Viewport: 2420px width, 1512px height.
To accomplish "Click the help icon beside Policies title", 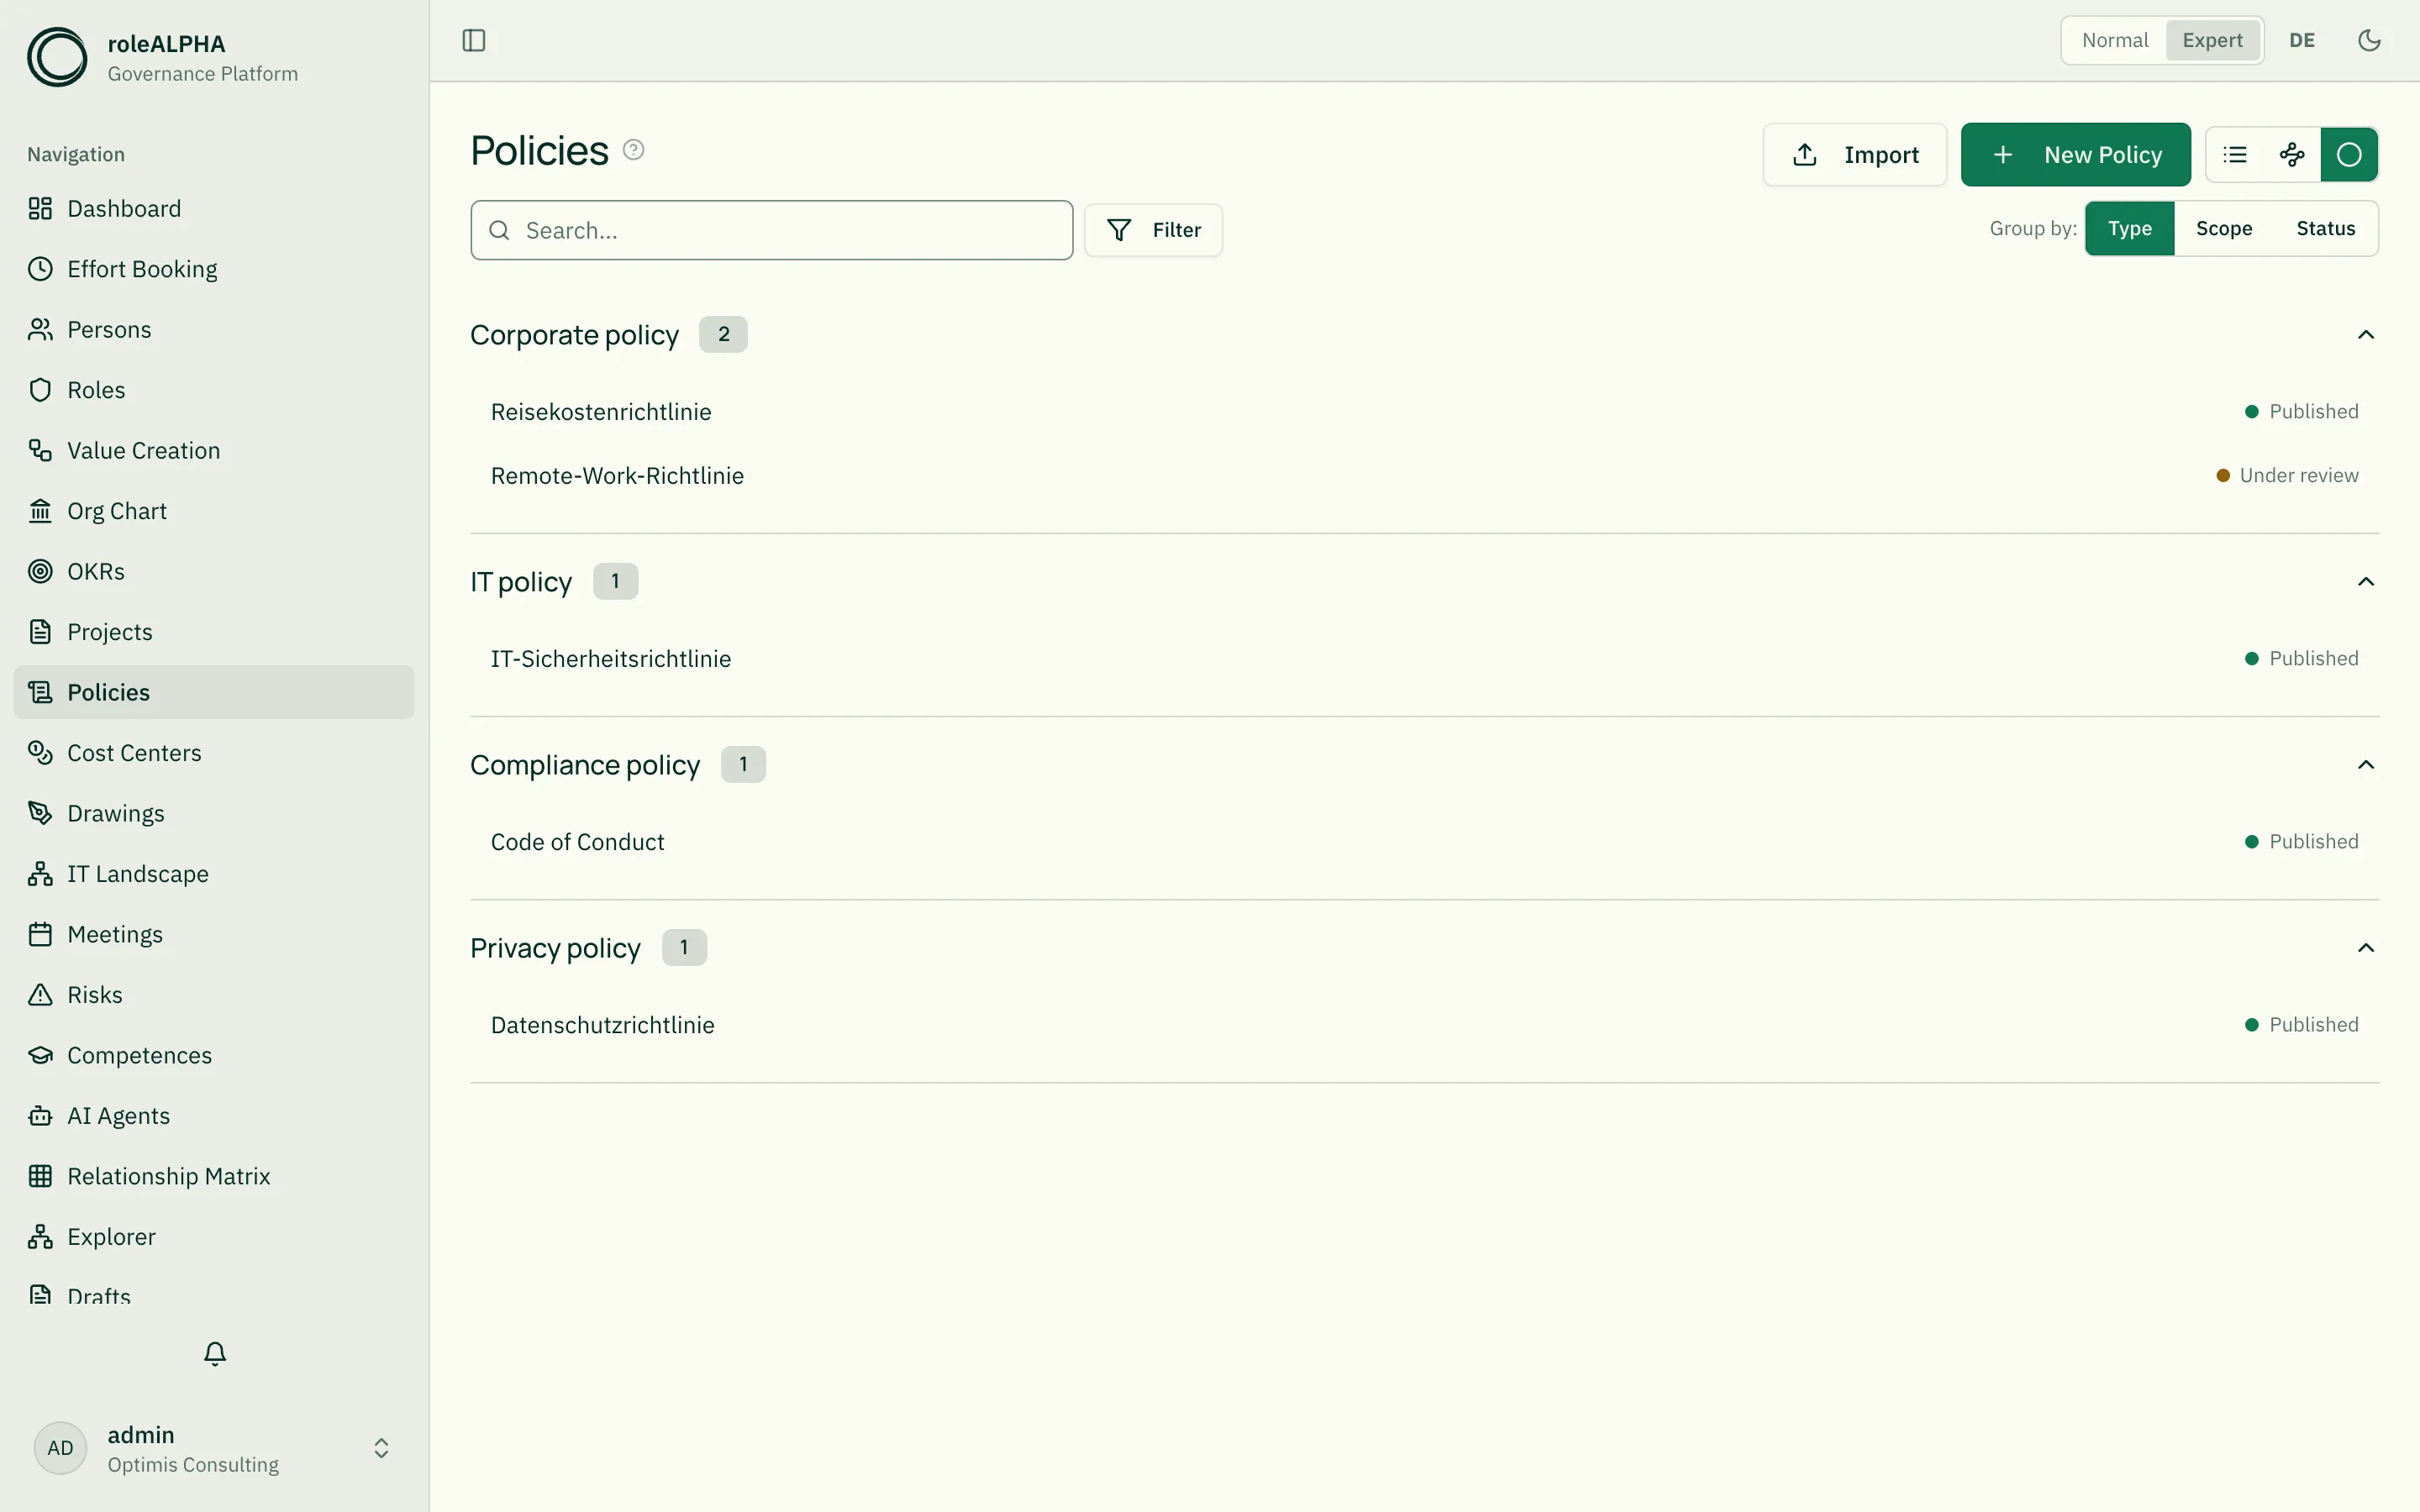I will (x=633, y=150).
